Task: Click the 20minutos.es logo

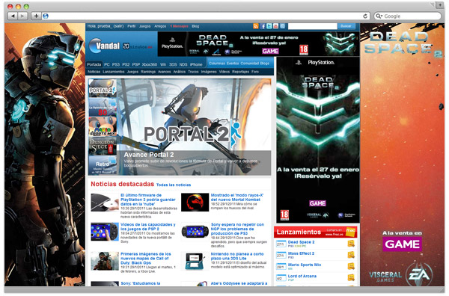Action: pos(138,46)
